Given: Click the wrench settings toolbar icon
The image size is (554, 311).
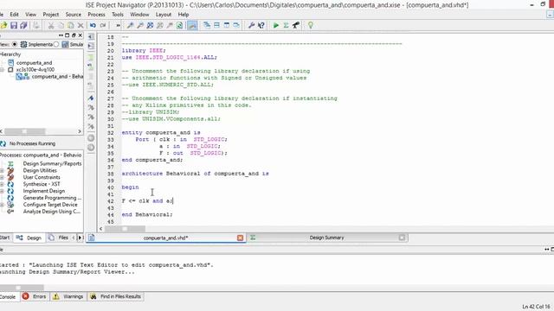Looking at the screenshot, I should tap(251, 25).
